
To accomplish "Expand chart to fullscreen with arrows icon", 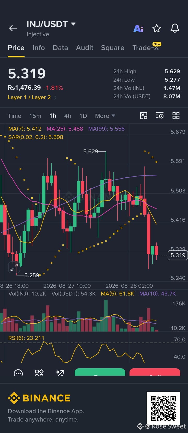I will (x=14, y=267).
